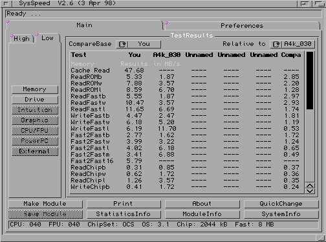Click the ChipSet: OCS status entry
The image size is (326, 242).
click(x=111, y=225)
